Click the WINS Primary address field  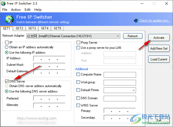point(120,111)
